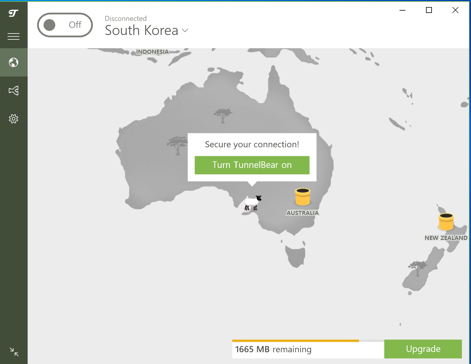Viewport: 471px width, 364px height.
Task: Click the Upgrade button
Action: pyautogui.click(x=423, y=349)
